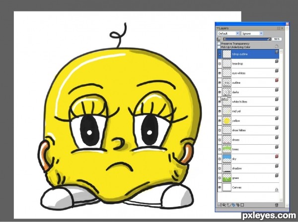Click the lock icon on the Canvas row
The image size is (298, 222).
(277, 190)
